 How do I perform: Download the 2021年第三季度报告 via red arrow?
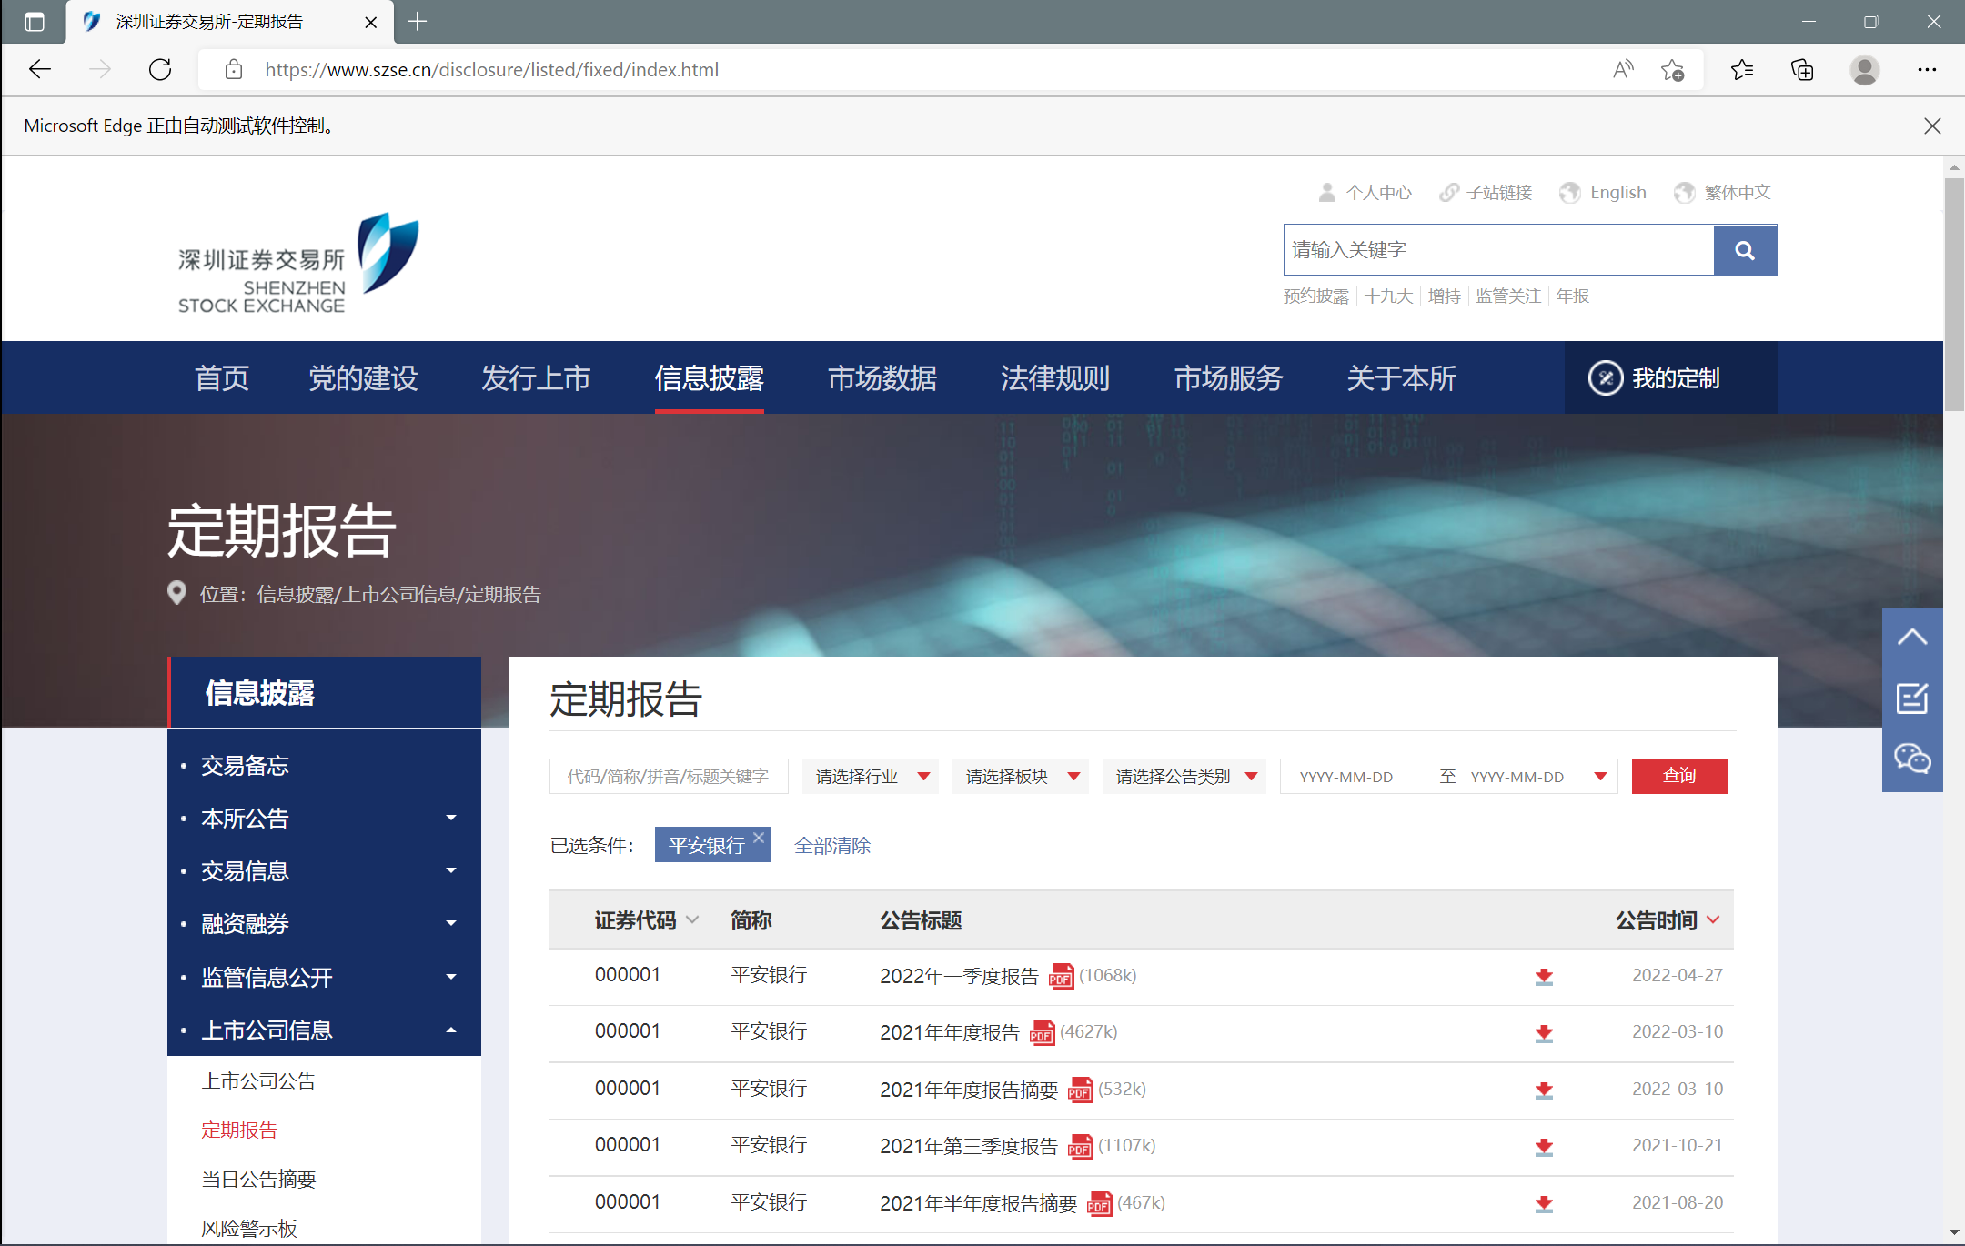pyautogui.click(x=1544, y=1147)
